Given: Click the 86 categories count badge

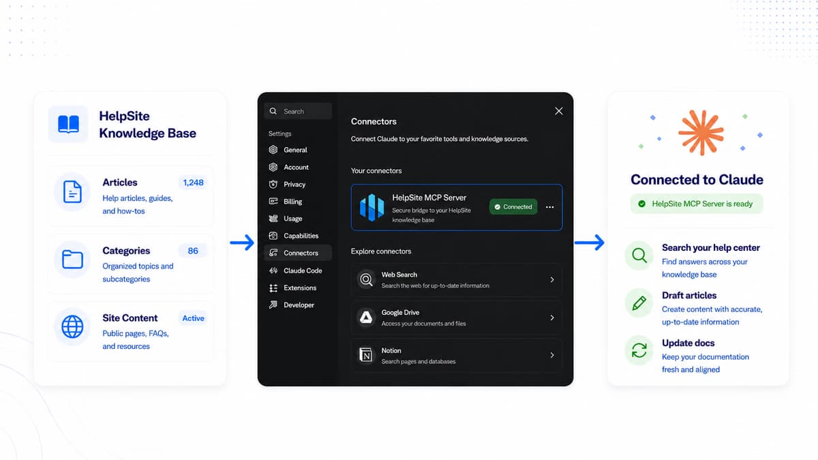Looking at the screenshot, I should click(193, 251).
